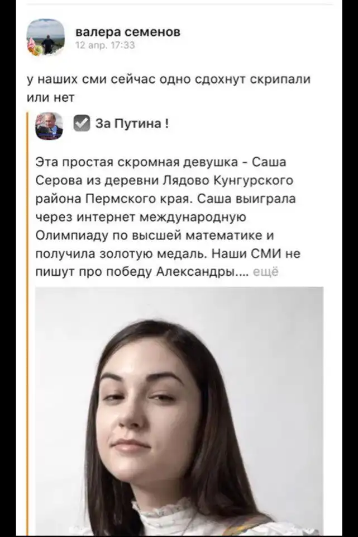Expand the truncated text with "ещё"
This screenshot has width=358, height=537.
[265, 272]
